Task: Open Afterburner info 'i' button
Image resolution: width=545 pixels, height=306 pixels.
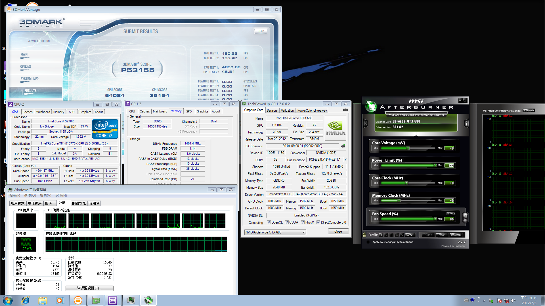Action: 466,123
